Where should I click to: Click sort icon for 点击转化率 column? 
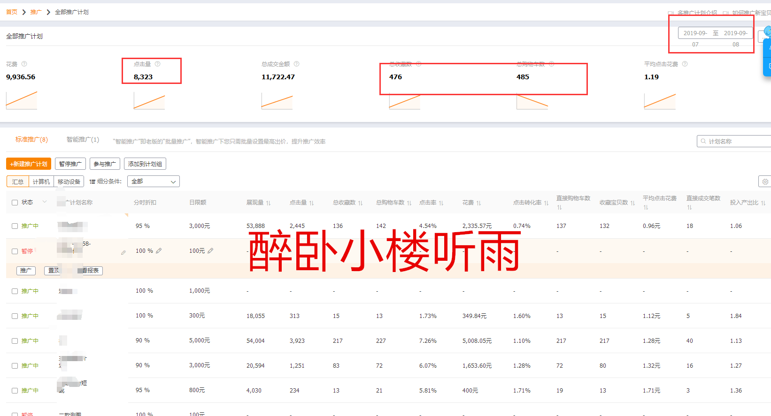click(x=547, y=203)
